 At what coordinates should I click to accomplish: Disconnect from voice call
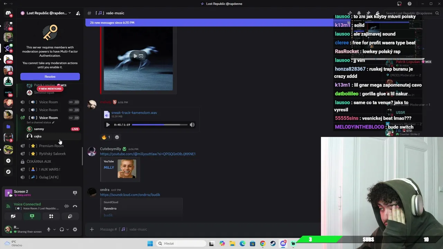pos(75,206)
